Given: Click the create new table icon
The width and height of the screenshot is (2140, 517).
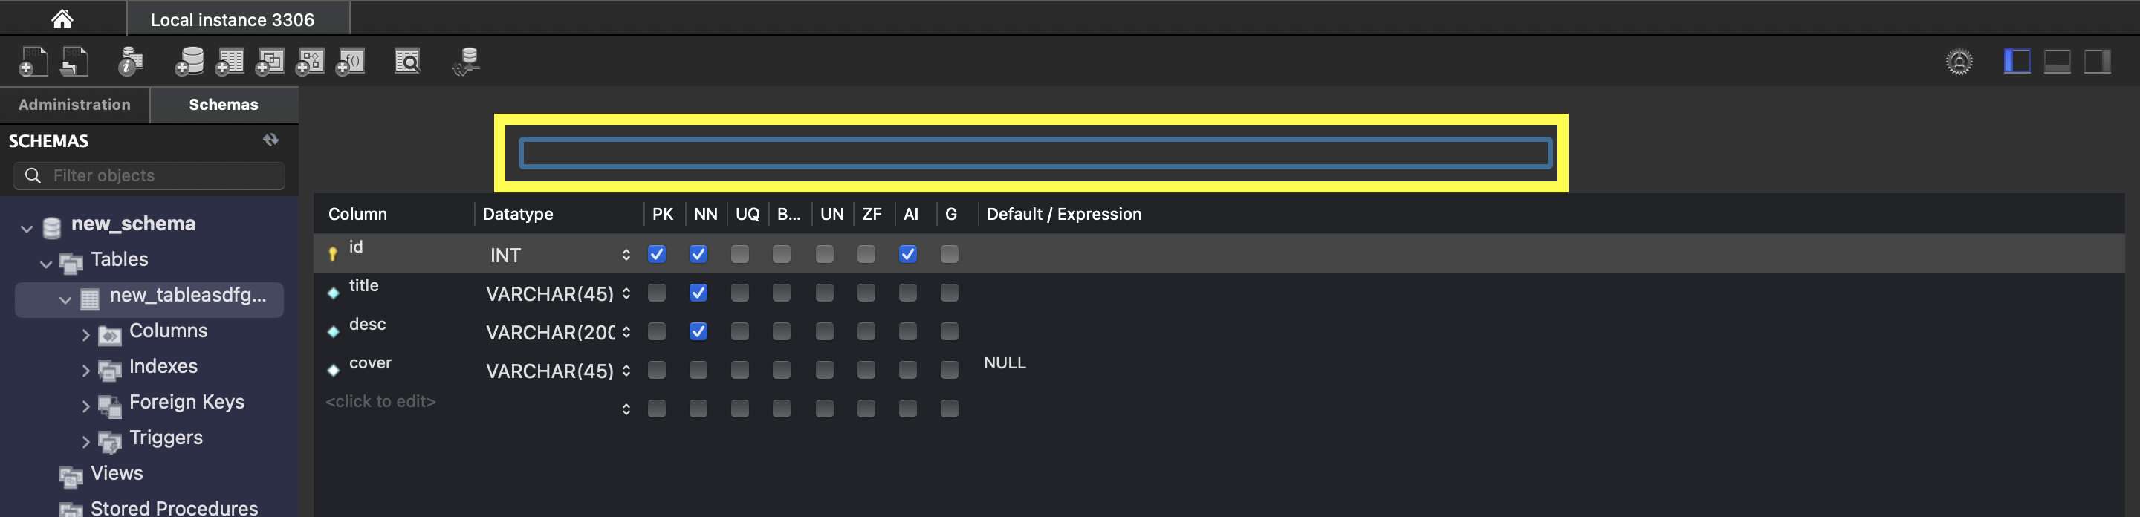Looking at the screenshot, I should click(230, 62).
